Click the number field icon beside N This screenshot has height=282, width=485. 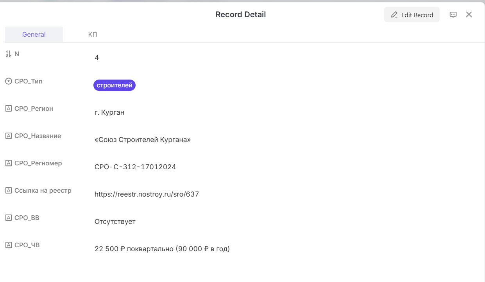click(x=8, y=54)
